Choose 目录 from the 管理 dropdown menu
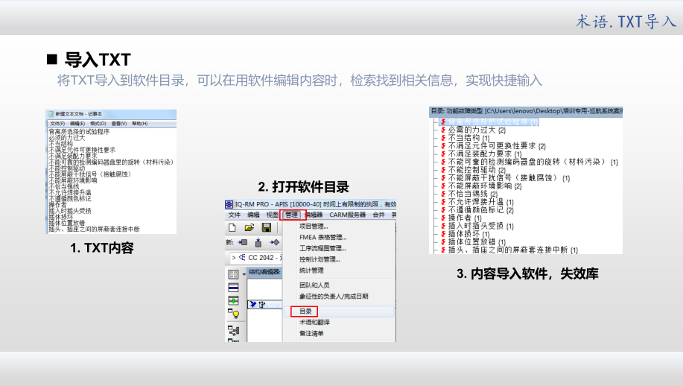Screen dimensions: 683x386 (x=305, y=311)
